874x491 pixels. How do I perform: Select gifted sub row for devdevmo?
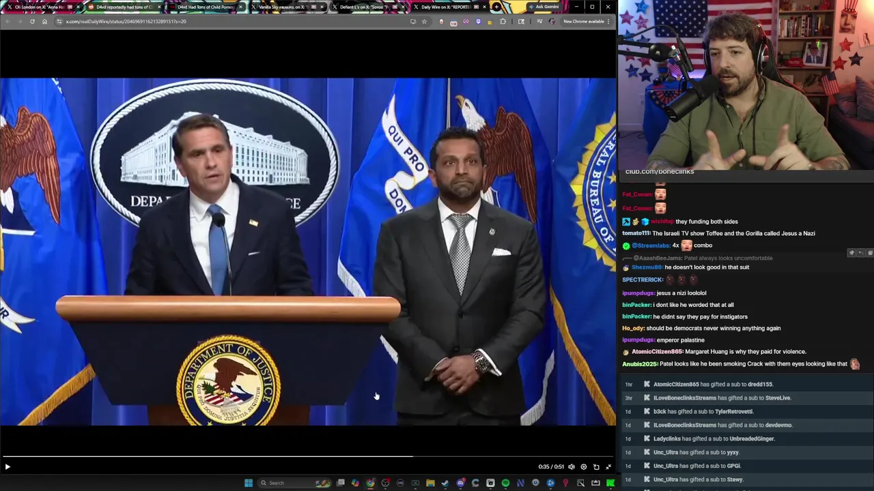(x=748, y=425)
